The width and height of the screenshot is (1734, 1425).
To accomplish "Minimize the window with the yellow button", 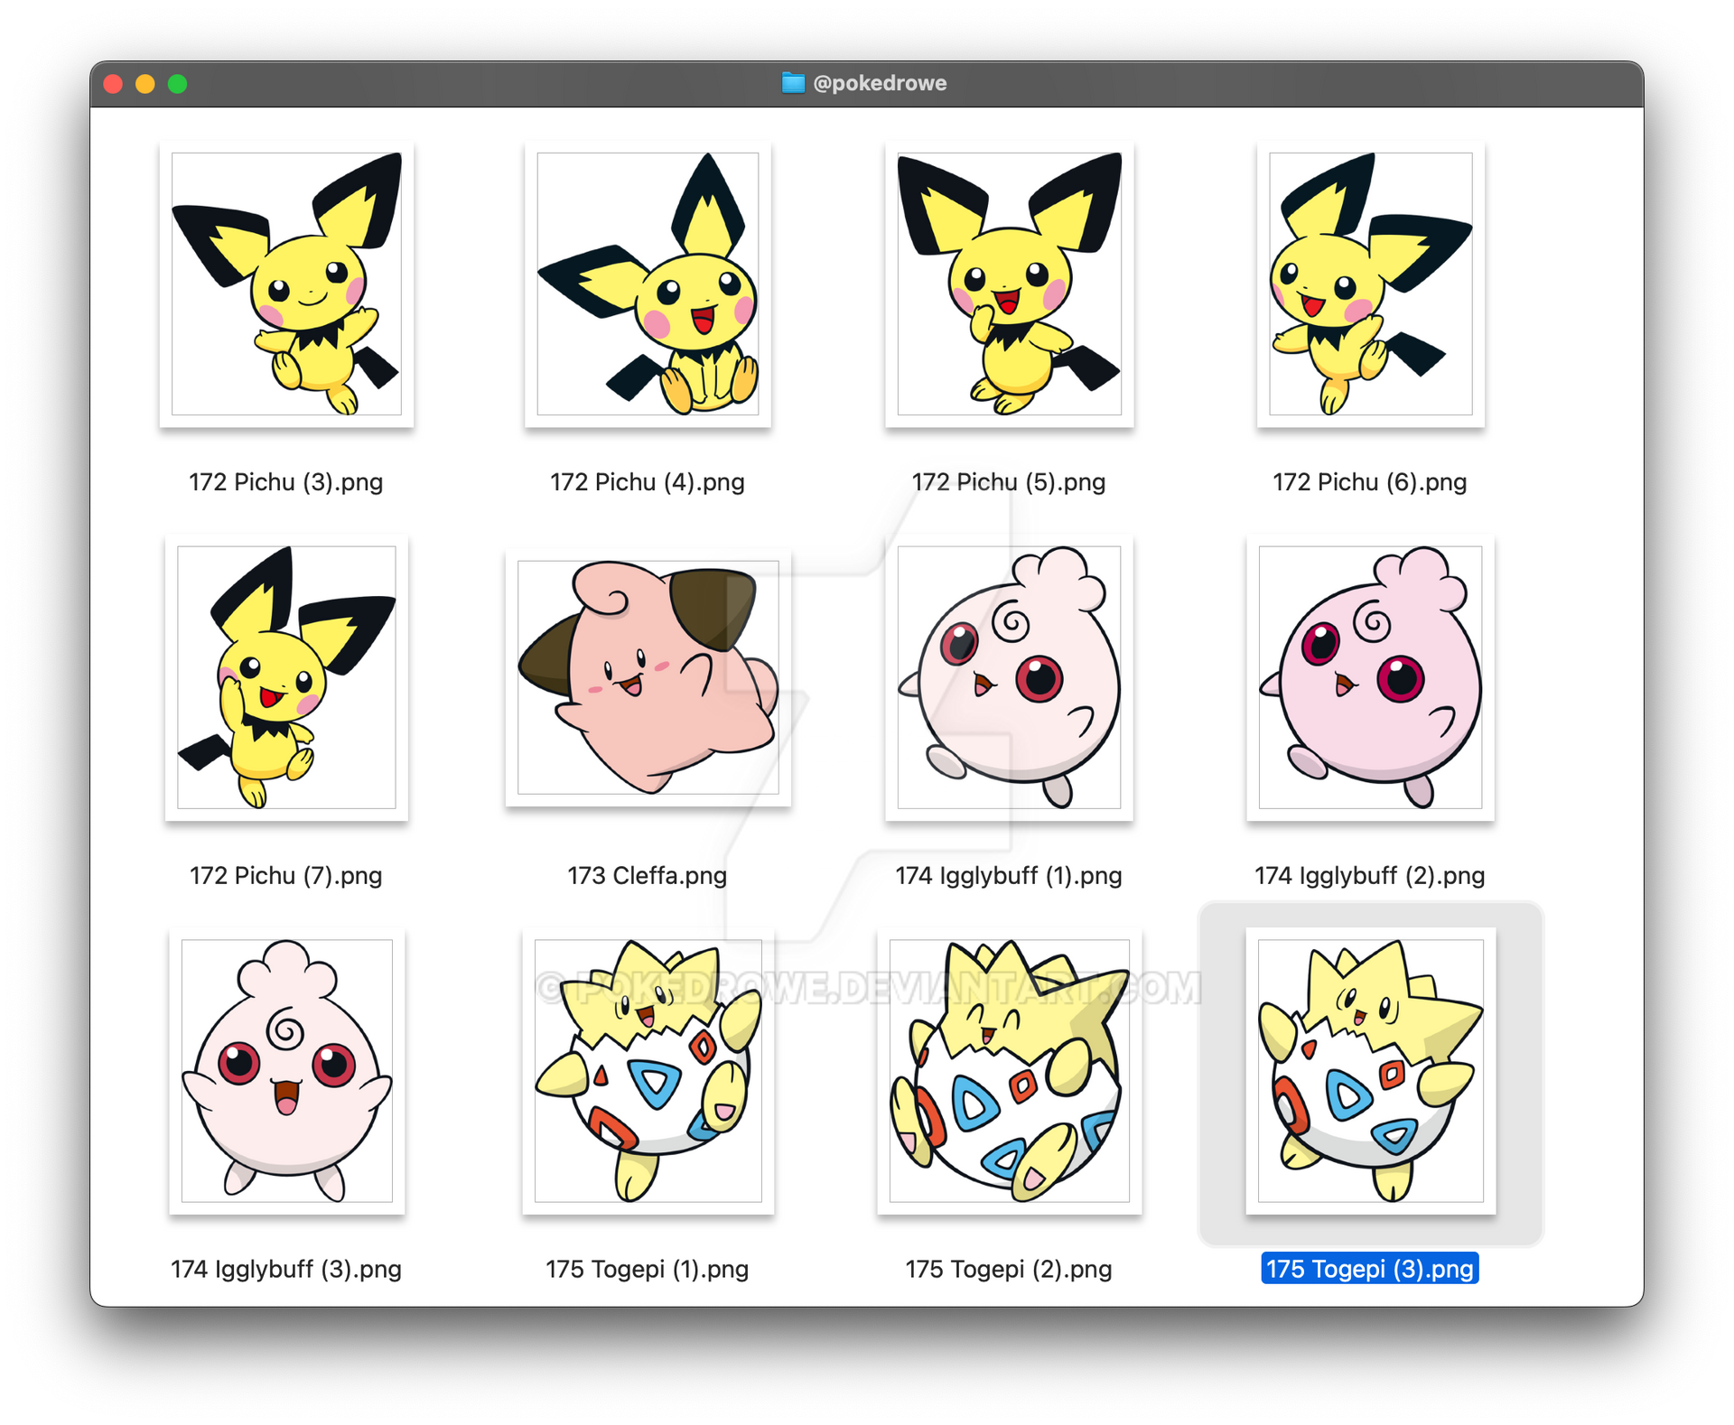I will click(145, 84).
